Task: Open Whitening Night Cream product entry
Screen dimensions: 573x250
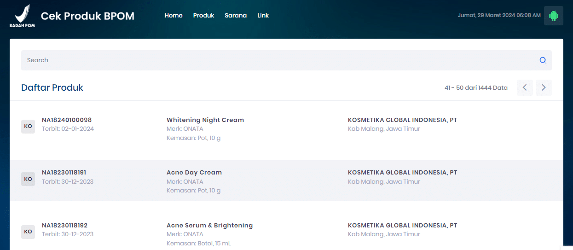Action: tap(205, 120)
